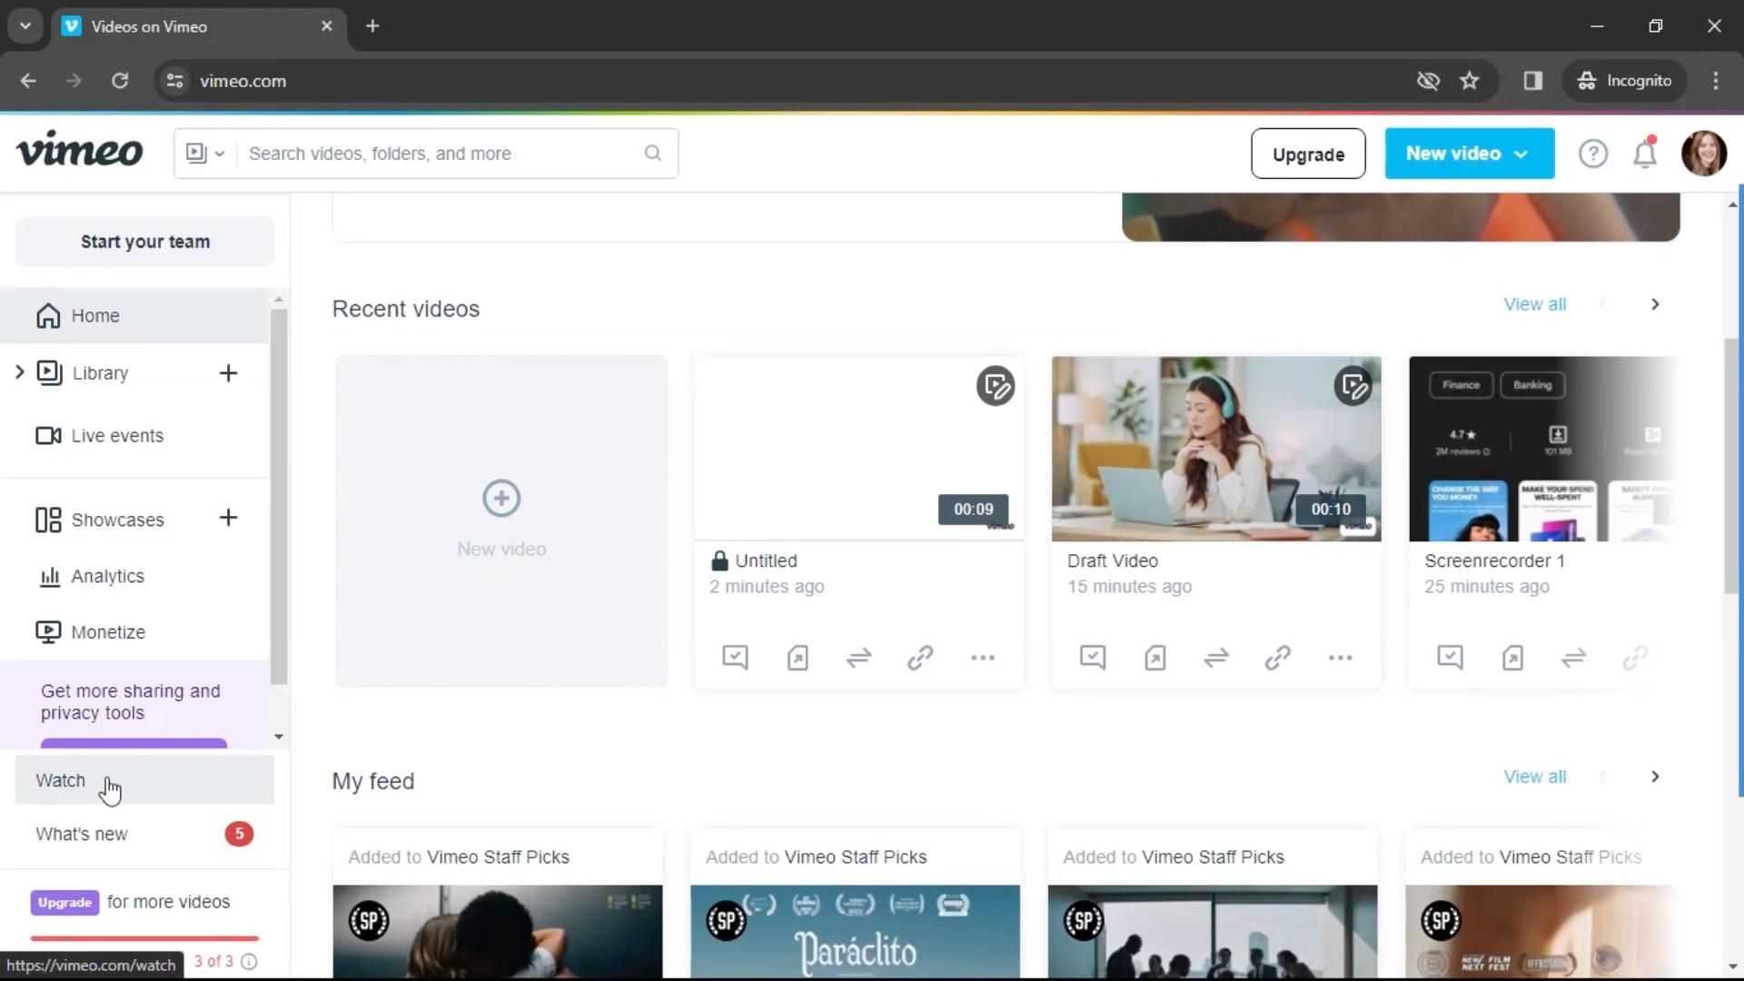The image size is (1744, 981).
Task: Click the Start your team button
Action: [144, 242]
